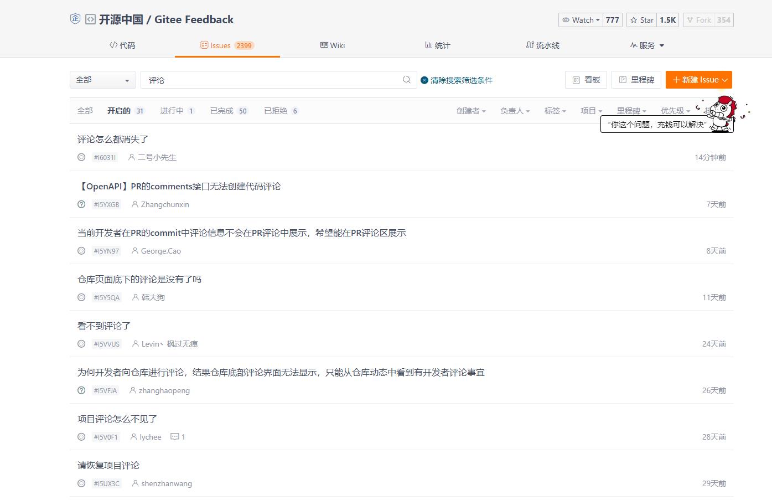Click user icon next to shenzhanwang
This screenshot has width=772, height=500.
[136, 483]
